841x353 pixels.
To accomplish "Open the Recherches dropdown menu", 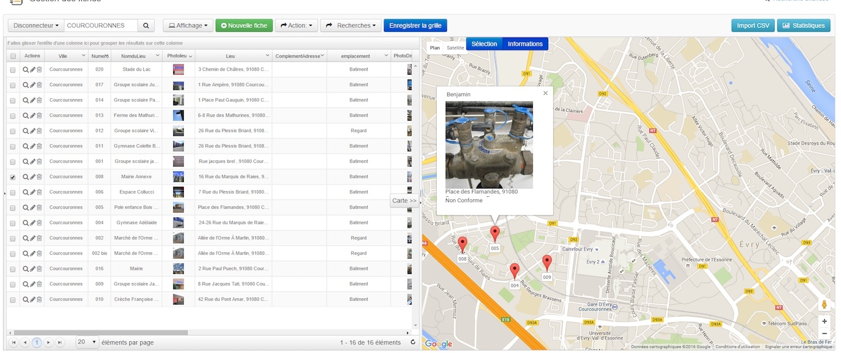I will point(351,25).
